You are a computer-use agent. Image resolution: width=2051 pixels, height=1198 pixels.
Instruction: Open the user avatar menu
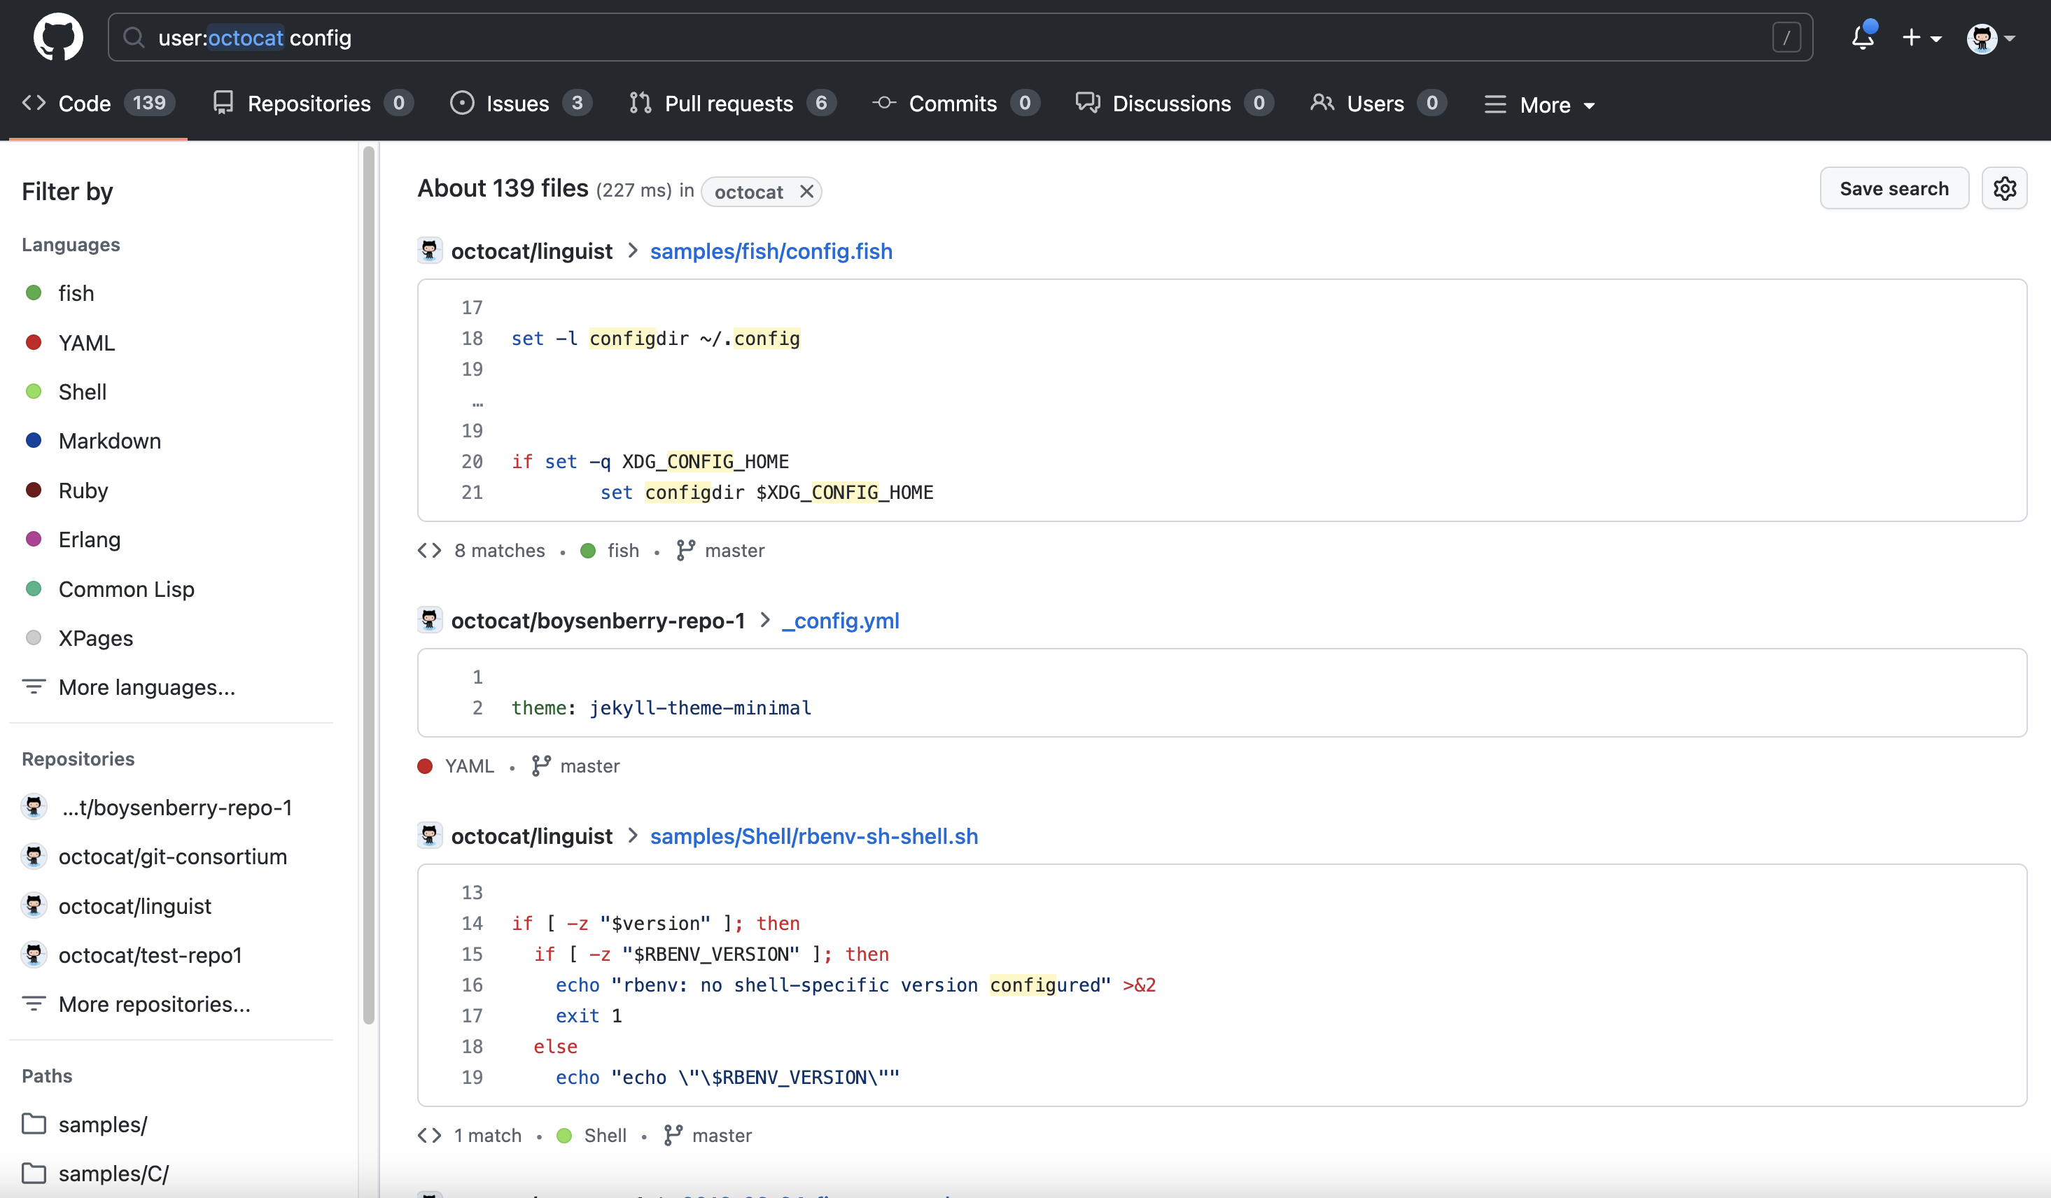coord(1990,38)
